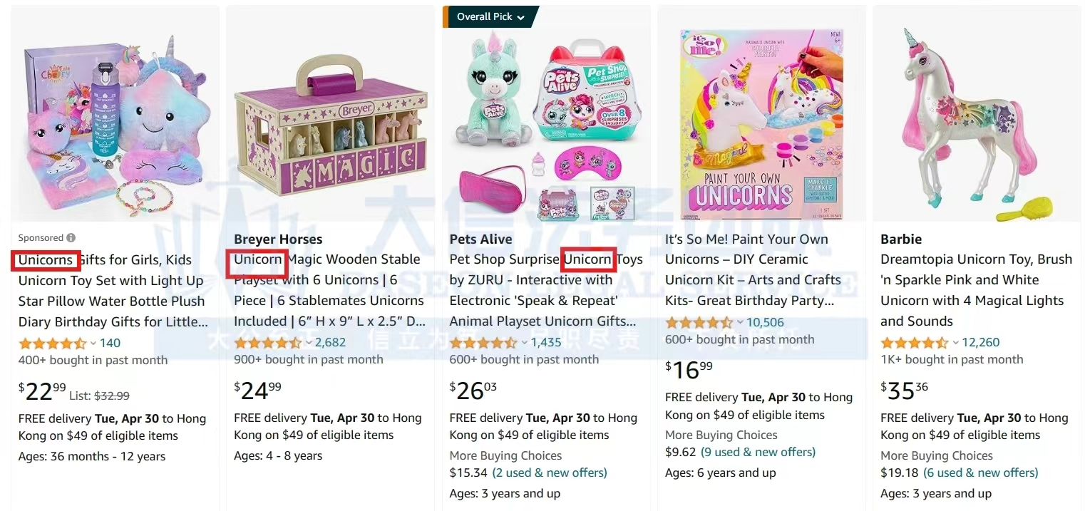Open the 10,506 reviews link
Screen dimensions: 1085x511
(x=766, y=323)
